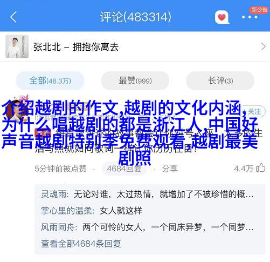Expand the 4684回复 replies button
270x262 pixels.
tap(124, 169)
